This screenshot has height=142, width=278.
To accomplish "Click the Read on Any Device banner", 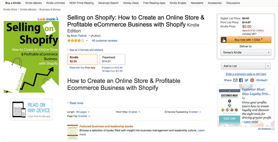I will click(31, 109).
